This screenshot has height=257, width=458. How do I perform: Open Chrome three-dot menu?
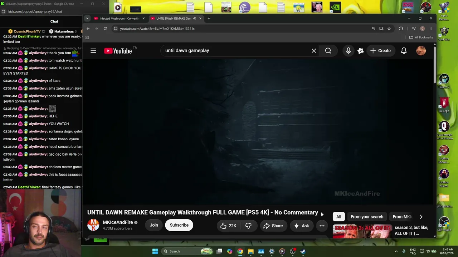point(431,29)
